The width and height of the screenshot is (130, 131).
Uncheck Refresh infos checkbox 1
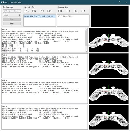click(x=26, y=11)
